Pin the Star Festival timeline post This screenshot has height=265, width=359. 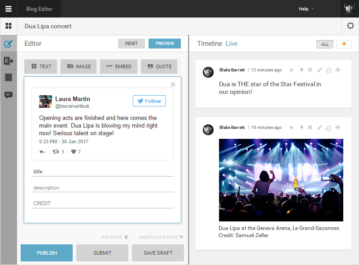[301, 70]
